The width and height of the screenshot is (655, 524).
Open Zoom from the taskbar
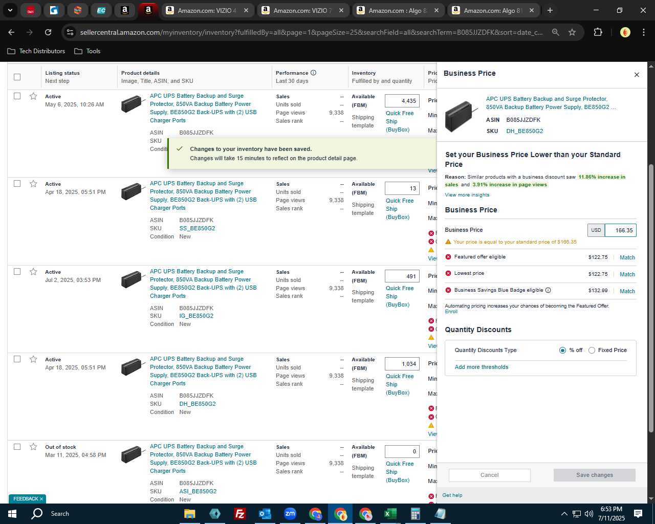(x=290, y=514)
